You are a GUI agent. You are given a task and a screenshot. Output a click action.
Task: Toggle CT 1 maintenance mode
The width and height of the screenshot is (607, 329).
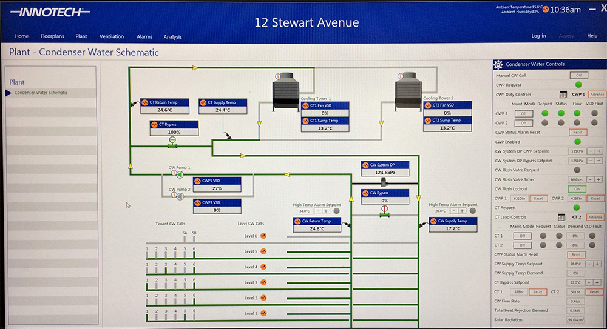522,236
